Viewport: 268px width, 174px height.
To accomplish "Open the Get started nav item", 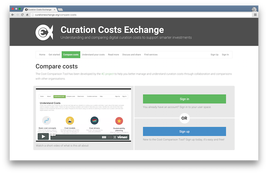I will (54, 55).
